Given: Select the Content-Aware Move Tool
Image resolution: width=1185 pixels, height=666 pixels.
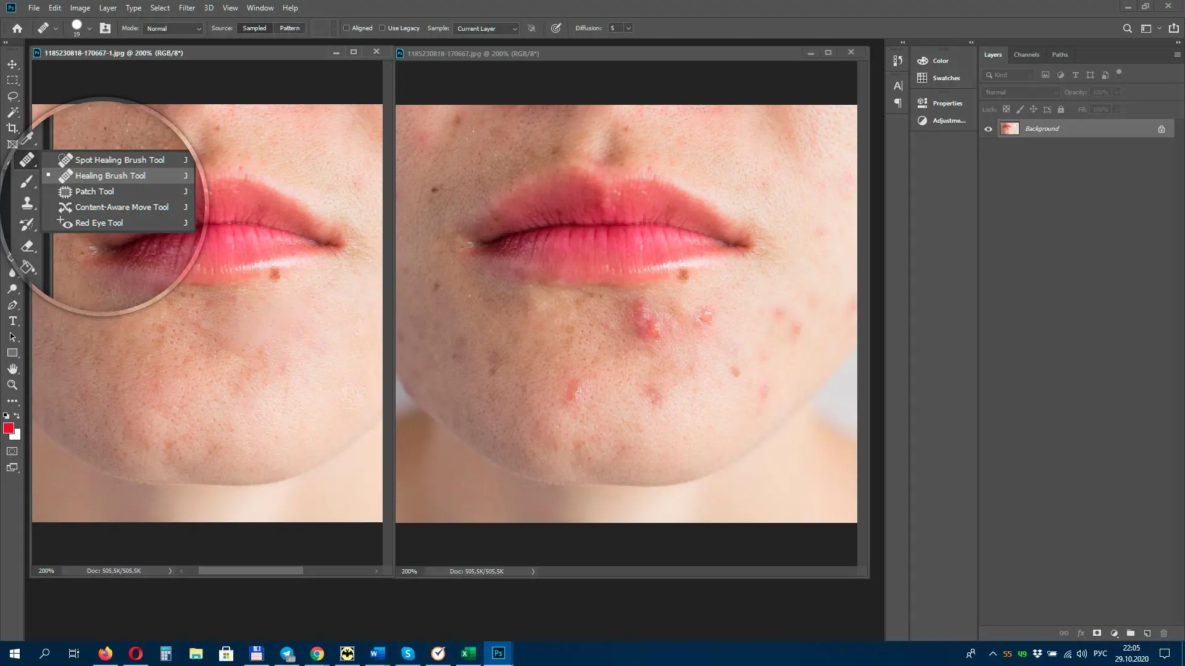Looking at the screenshot, I should [x=121, y=207].
